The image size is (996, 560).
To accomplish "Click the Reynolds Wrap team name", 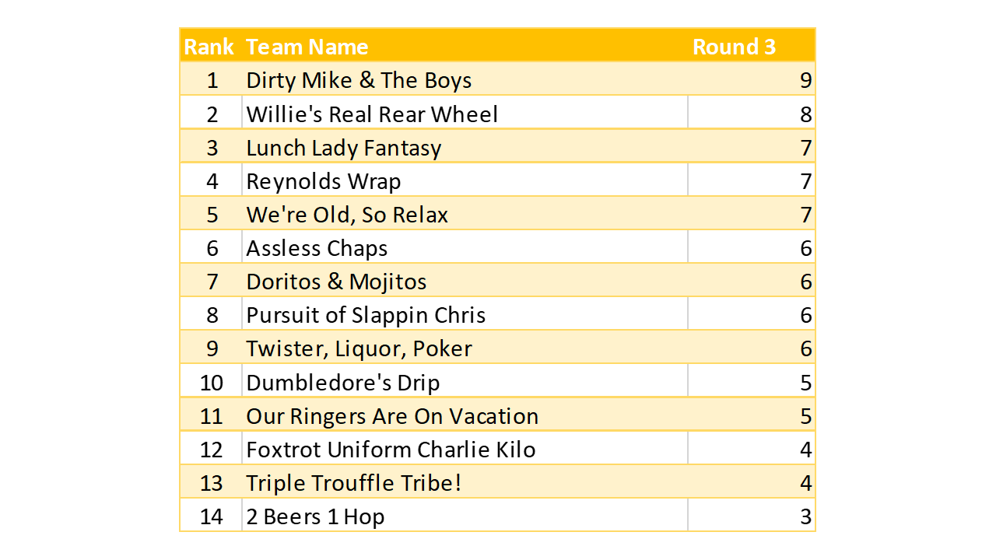I will [x=324, y=181].
